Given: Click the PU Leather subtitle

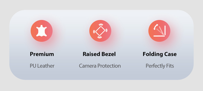Looking at the screenshot, I should click(x=42, y=66).
